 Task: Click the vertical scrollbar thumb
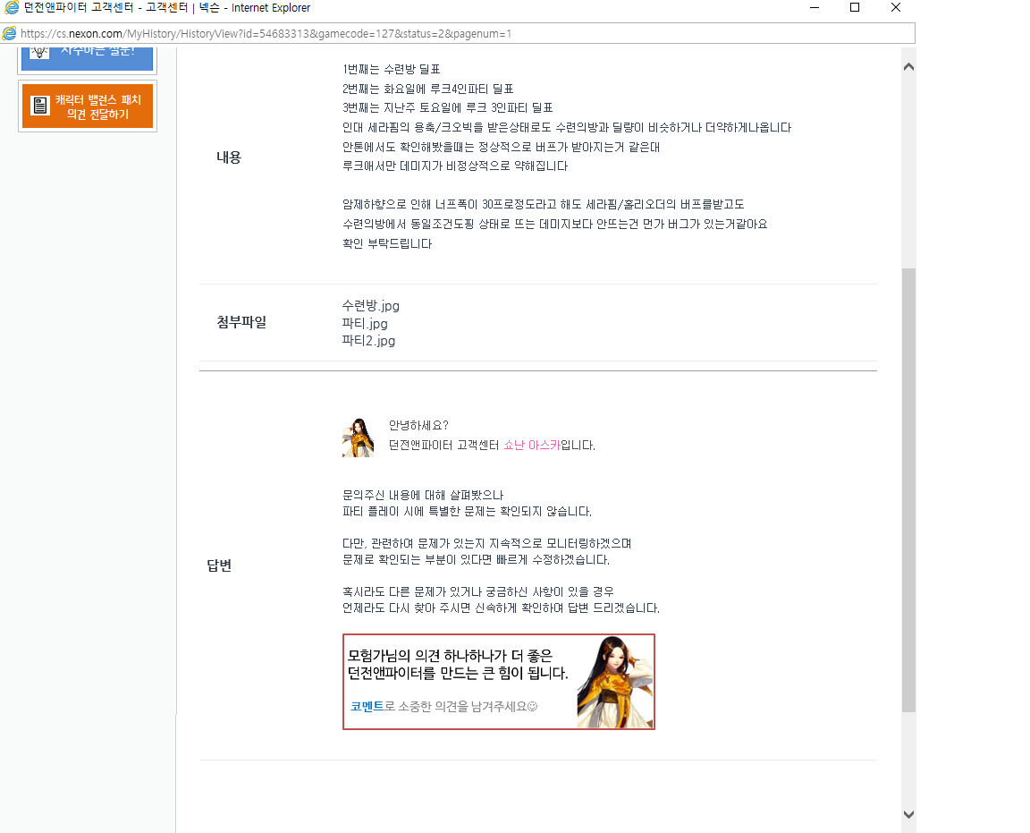(908, 489)
